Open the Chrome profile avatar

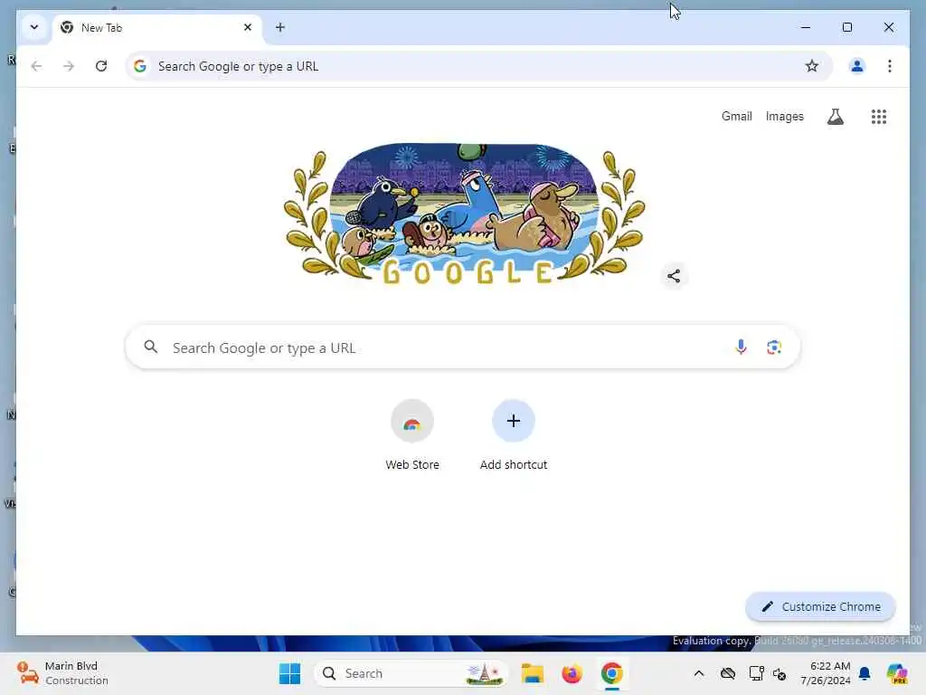(857, 66)
